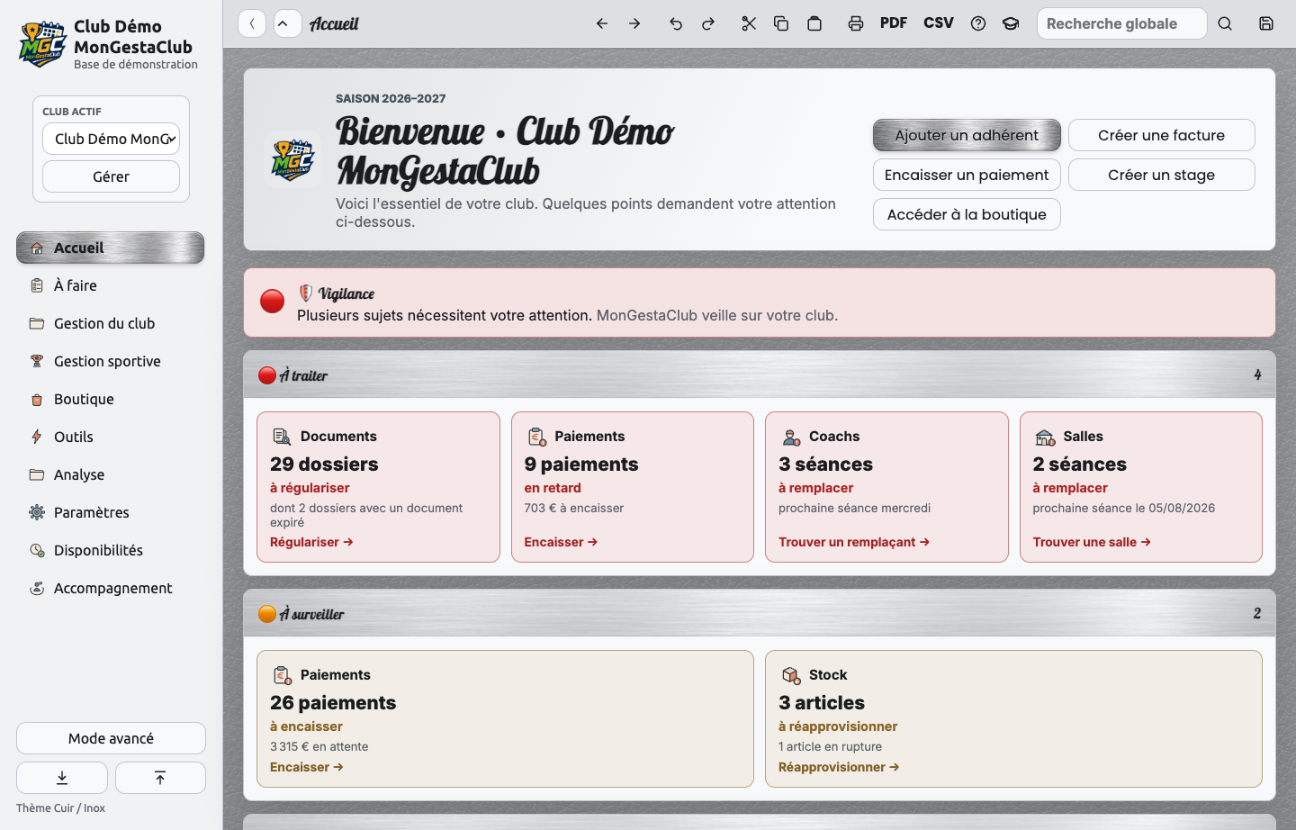Open Accompagnement in the sidebar

110,588
